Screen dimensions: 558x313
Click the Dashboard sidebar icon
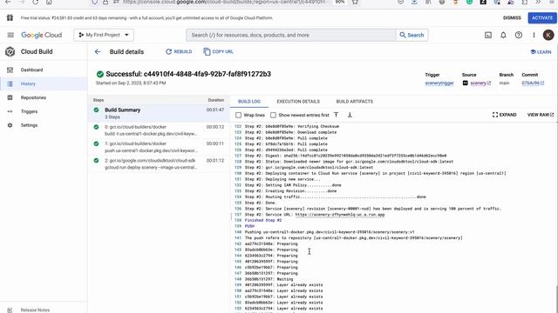coord(10,70)
